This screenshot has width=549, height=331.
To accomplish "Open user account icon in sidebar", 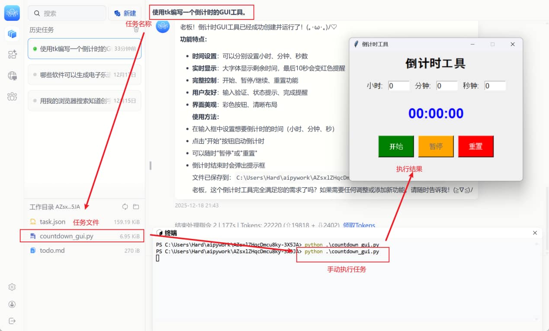I will [x=12, y=304].
